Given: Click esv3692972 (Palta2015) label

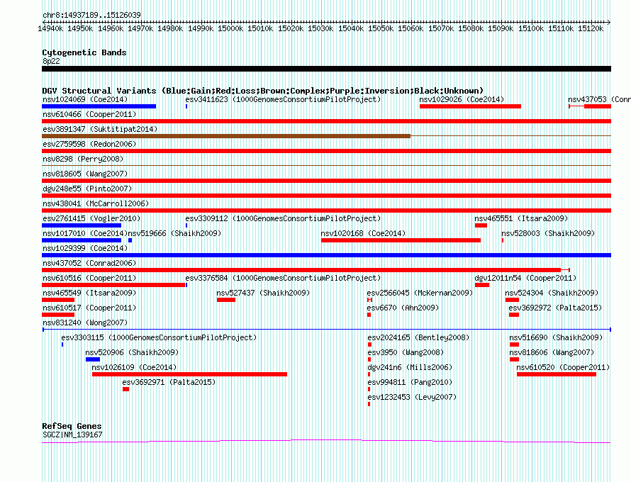Looking at the screenshot, I should point(555,308).
